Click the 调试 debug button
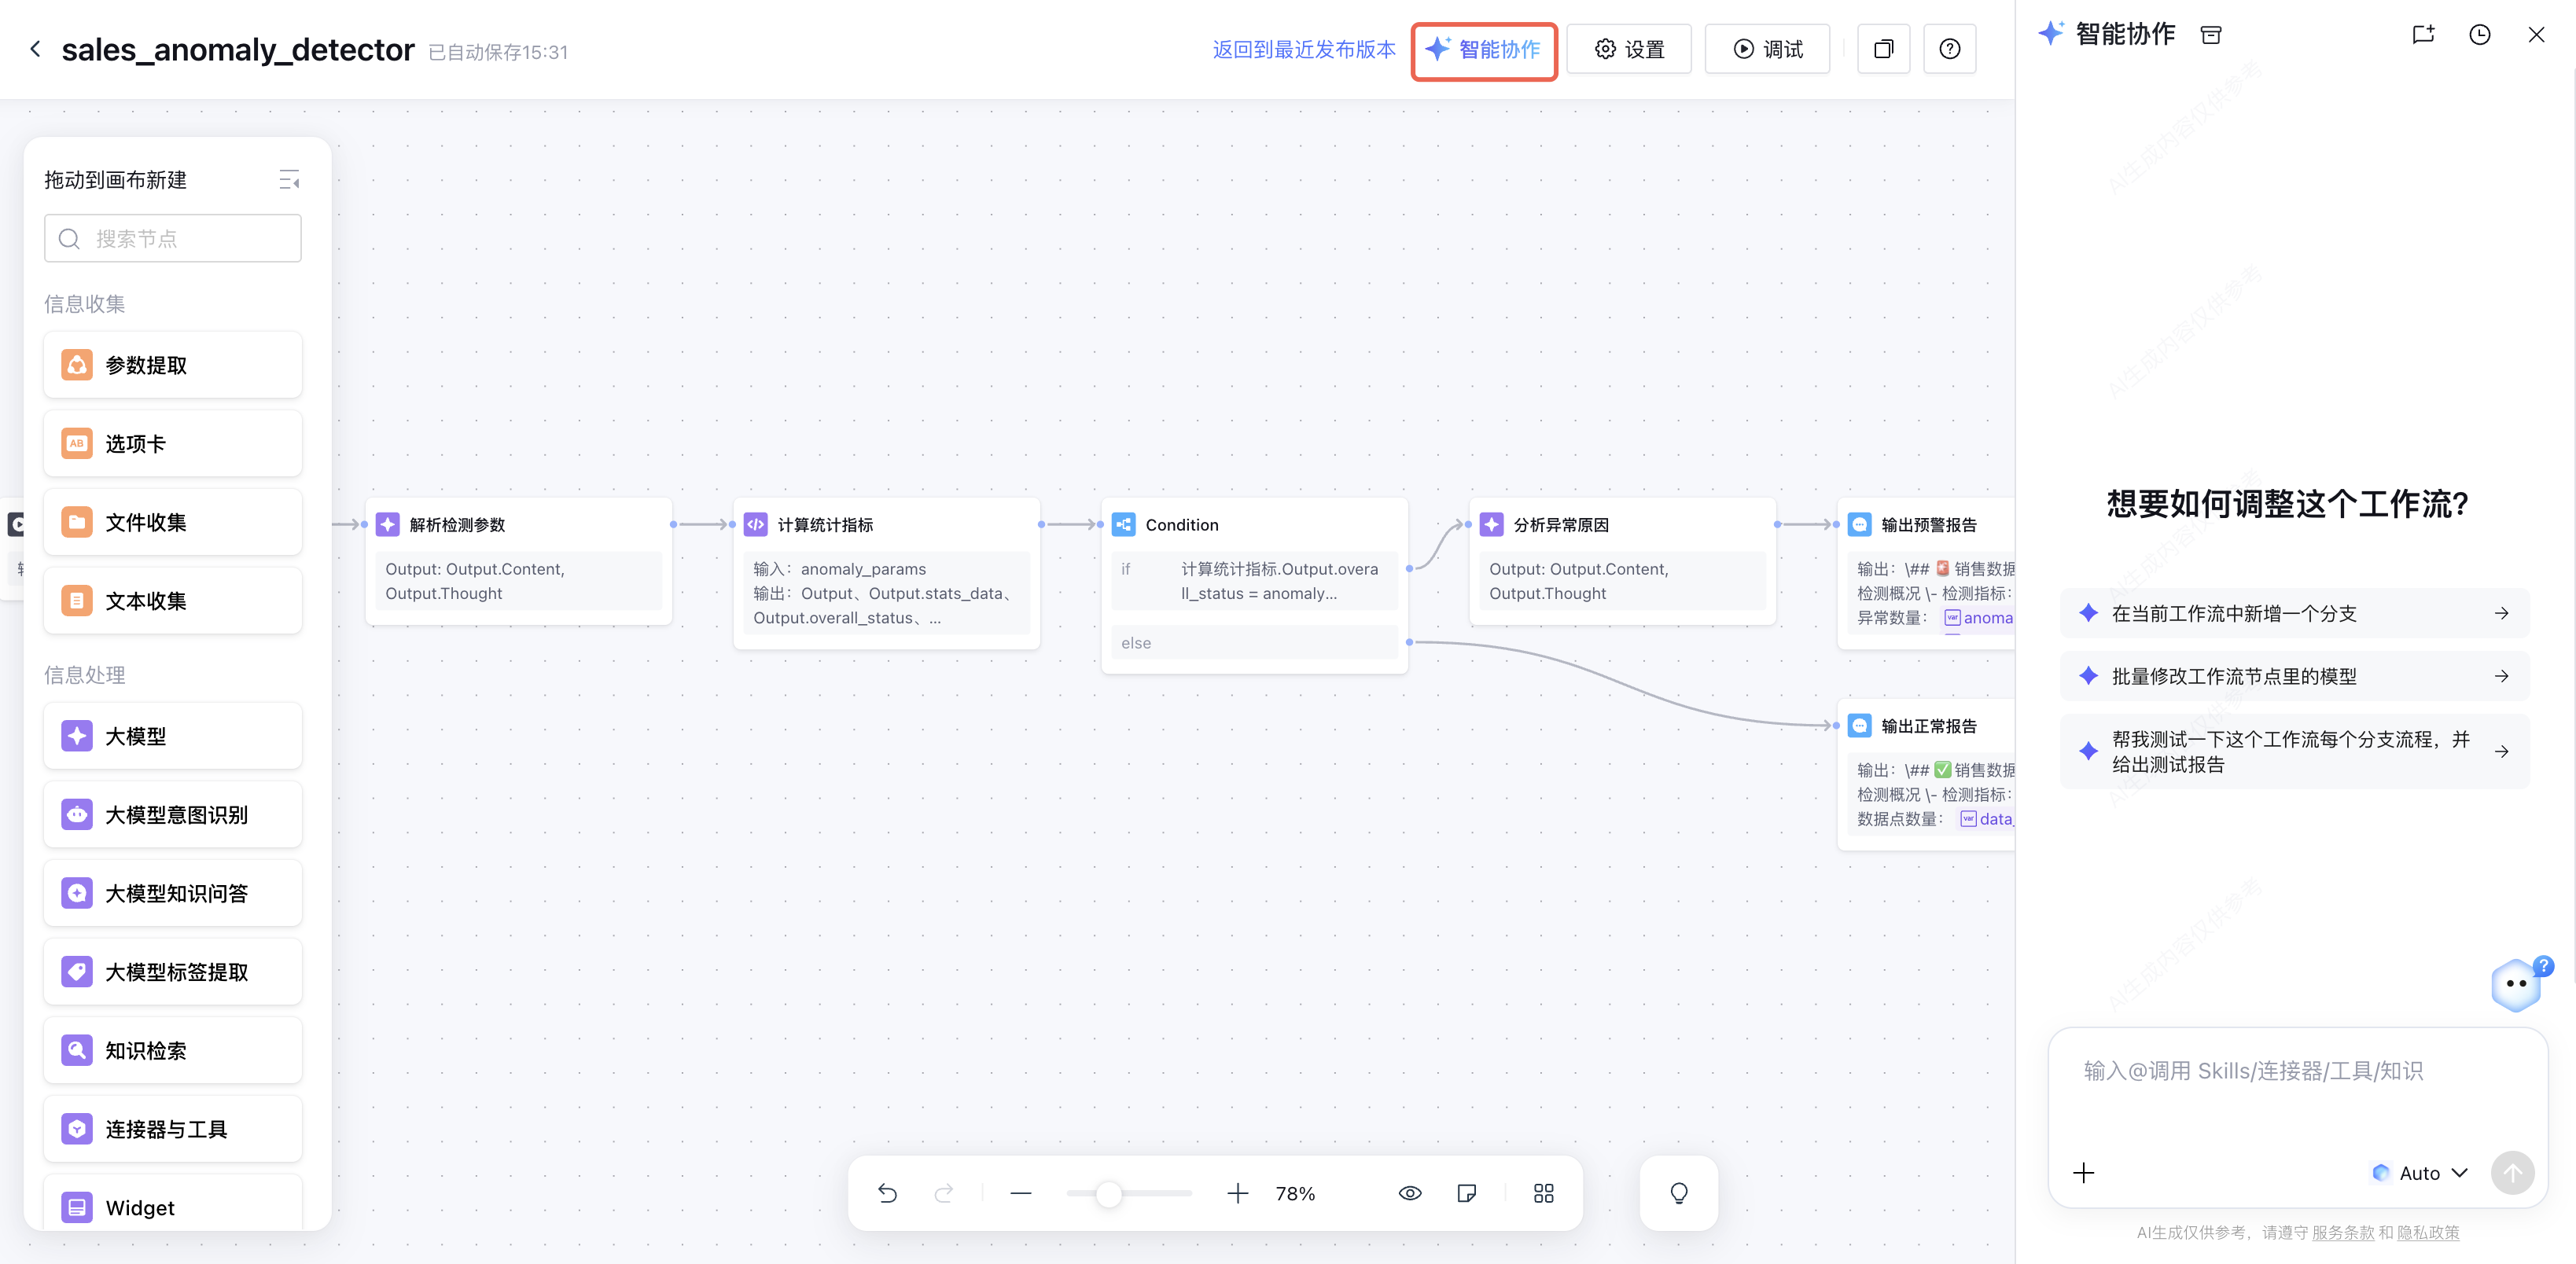 coord(1767,49)
